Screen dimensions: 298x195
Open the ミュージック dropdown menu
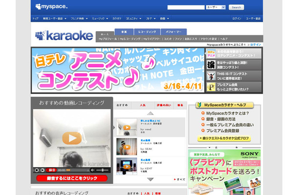[100, 19]
